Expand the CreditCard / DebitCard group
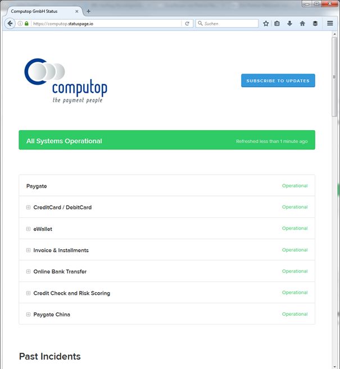This screenshot has height=369, width=340. click(28, 207)
